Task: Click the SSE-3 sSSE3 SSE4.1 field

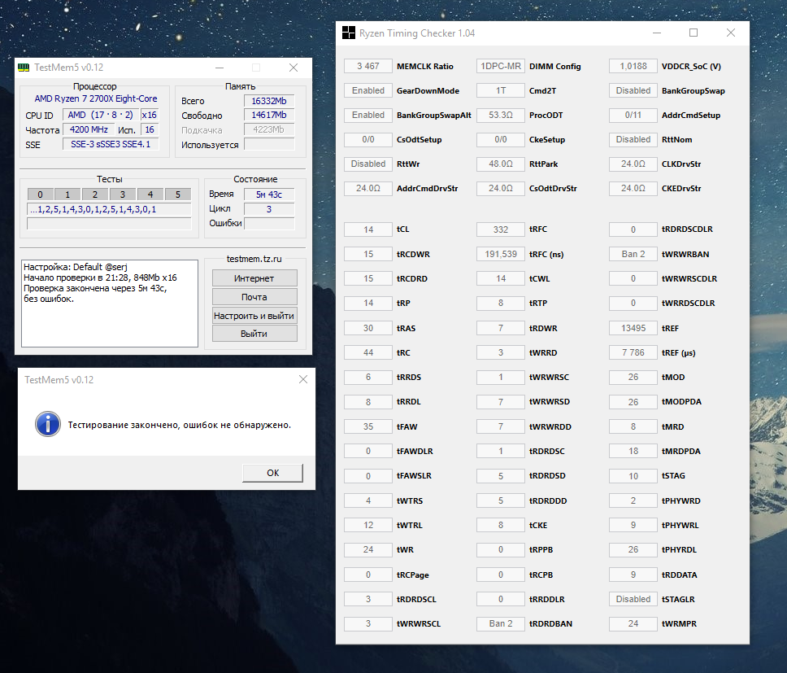Action: 111,144
